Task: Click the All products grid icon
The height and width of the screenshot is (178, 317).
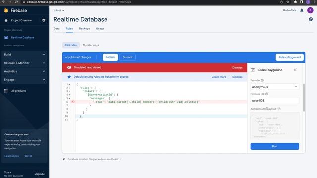Action: click(x=6, y=91)
